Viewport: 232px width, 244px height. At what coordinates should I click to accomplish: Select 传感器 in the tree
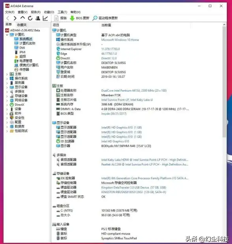(x=24, y=69)
